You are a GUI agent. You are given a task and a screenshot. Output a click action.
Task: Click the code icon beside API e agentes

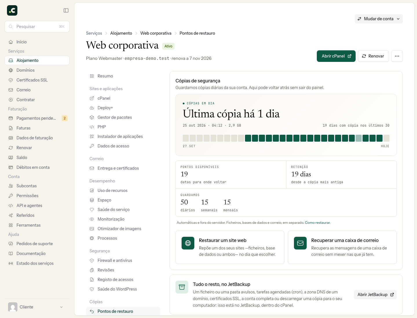(x=11, y=206)
